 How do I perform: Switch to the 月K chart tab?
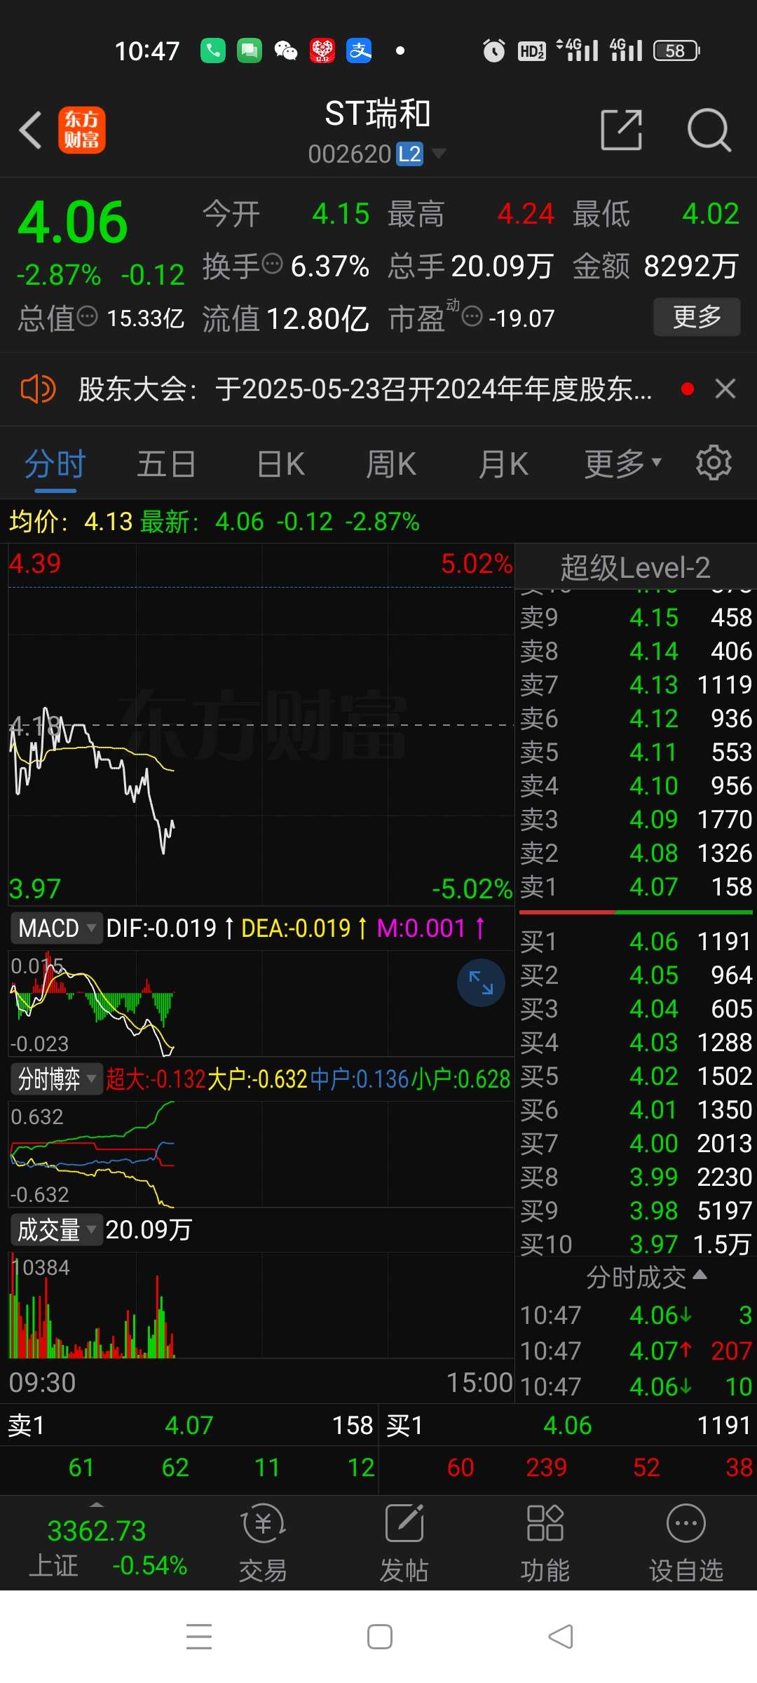pyautogui.click(x=503, y=464)
